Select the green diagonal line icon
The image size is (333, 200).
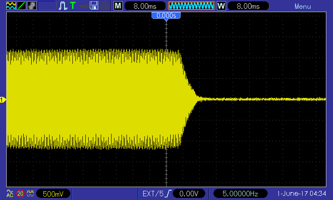coord(21,6)
